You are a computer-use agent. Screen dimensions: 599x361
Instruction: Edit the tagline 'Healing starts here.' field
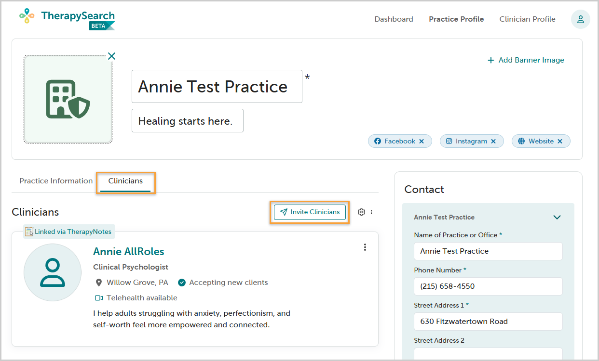[x=188, y=120]
